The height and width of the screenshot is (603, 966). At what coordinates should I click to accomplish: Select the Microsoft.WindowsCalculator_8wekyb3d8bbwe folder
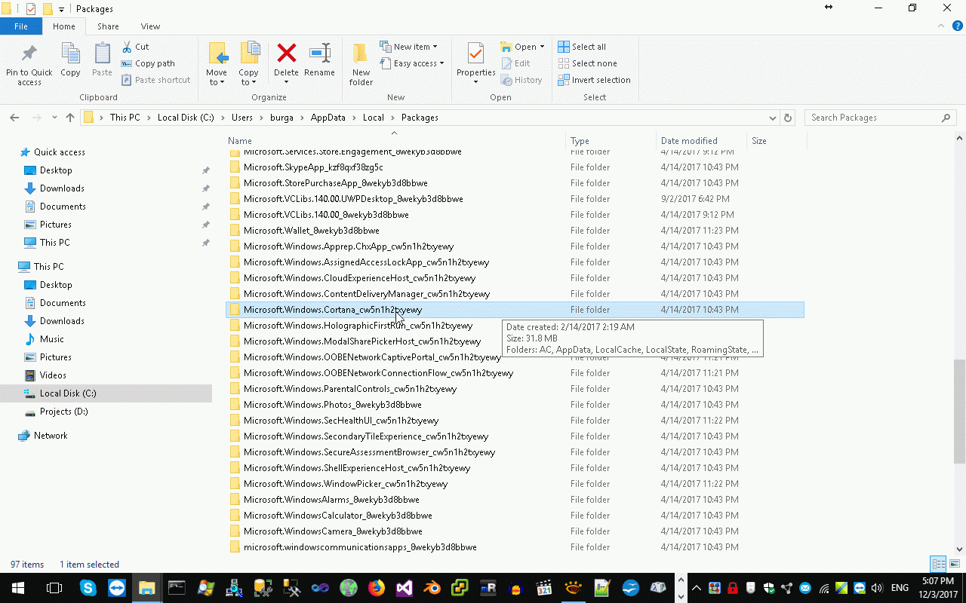[x=338, y=516]
